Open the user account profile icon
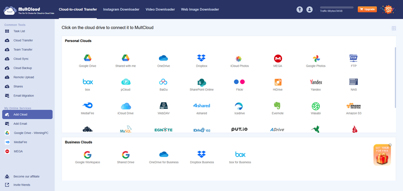 point(309,9)
